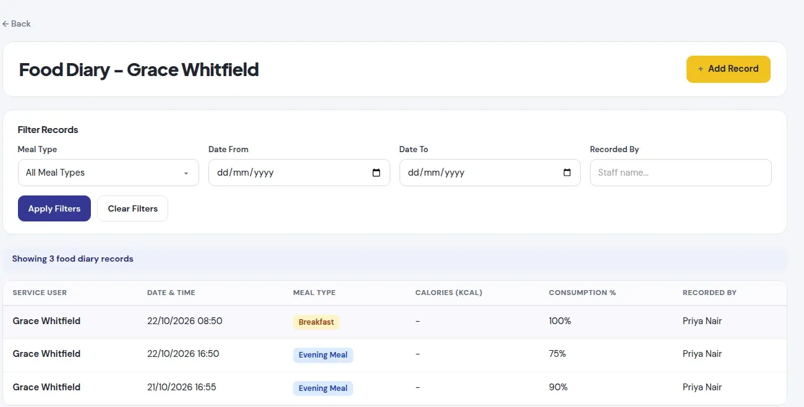Click the Service User column header
804x407 pixels.
[x=40, y=293]
